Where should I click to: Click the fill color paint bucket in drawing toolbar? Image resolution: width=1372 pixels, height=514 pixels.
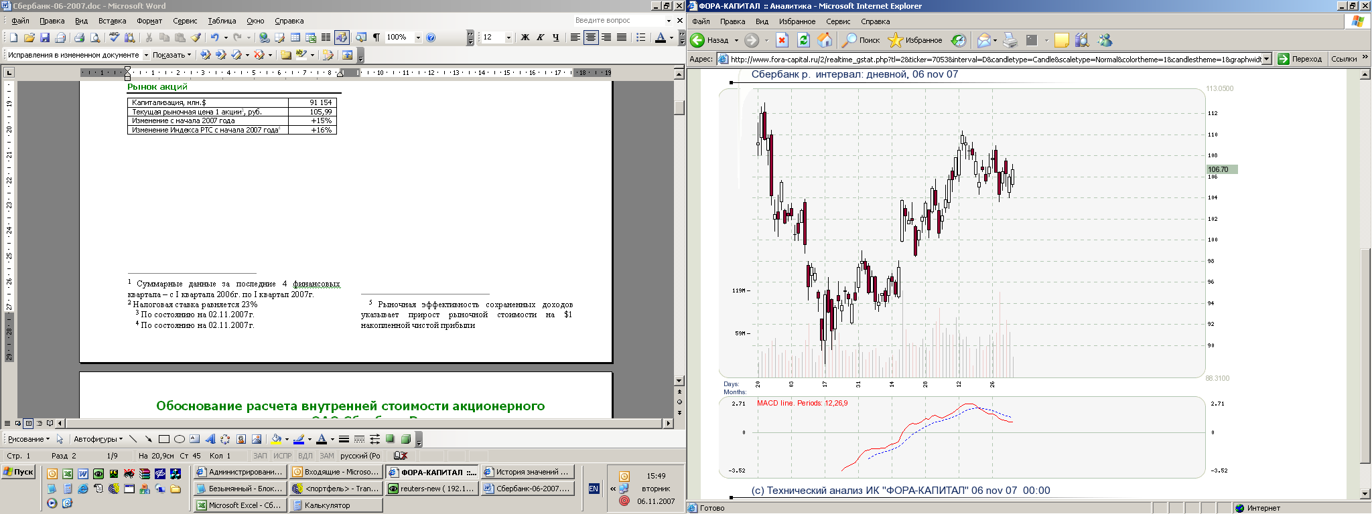pos(275,439)
